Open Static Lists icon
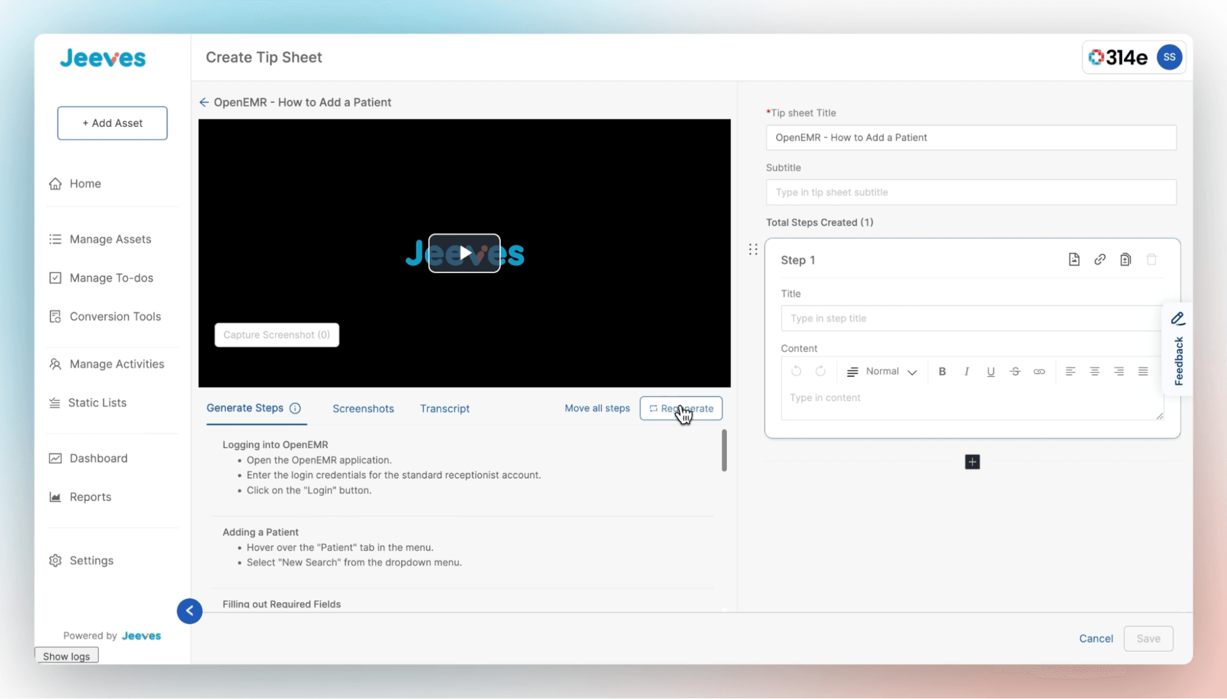Screen dimensions: 1227x699 click(x=55, y=403)
